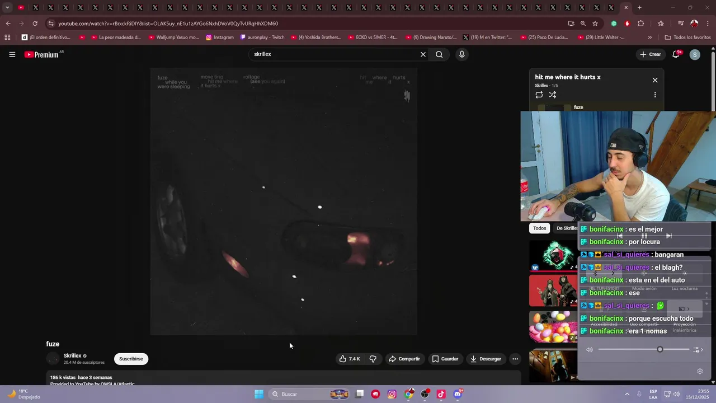Select the Todos filter chip
This screenshot has width=716, height=403.
pyautogui.click(x=539, y=228)
